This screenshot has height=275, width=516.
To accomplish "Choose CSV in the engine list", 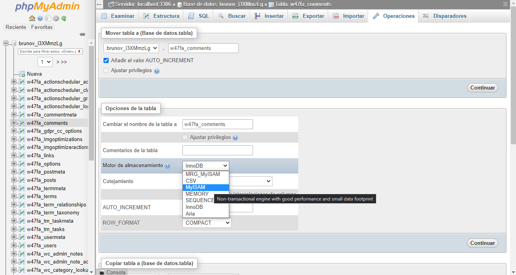I will tap(206, 181).
